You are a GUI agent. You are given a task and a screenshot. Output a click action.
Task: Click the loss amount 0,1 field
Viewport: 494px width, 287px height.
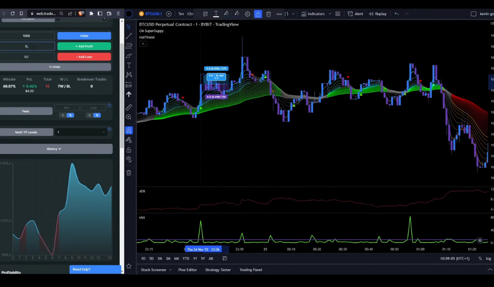[27, 57]
